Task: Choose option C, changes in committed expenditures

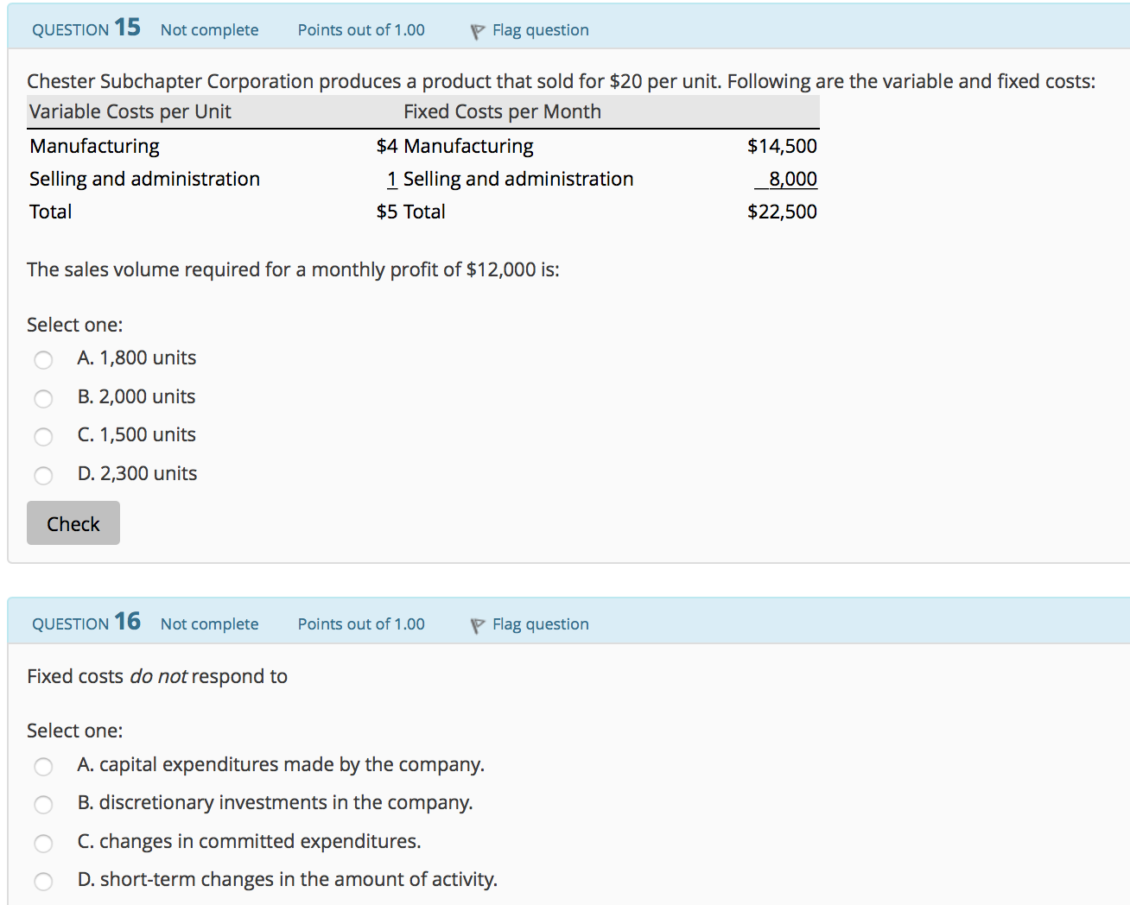Action: [x=43, y=843]
